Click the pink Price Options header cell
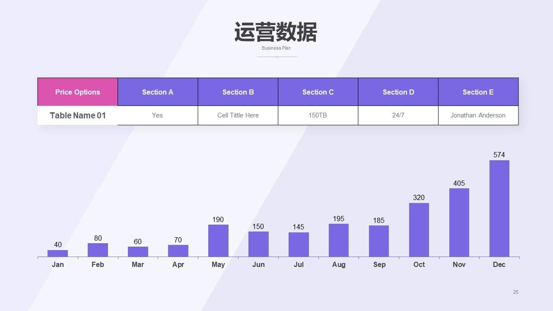The width and height of the screenshot is (553, 311). (x=78, y=92)
